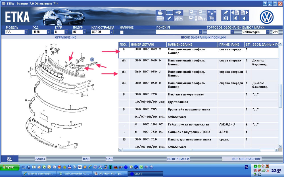Click the empty frame icon beside the printer

[169, 13]
